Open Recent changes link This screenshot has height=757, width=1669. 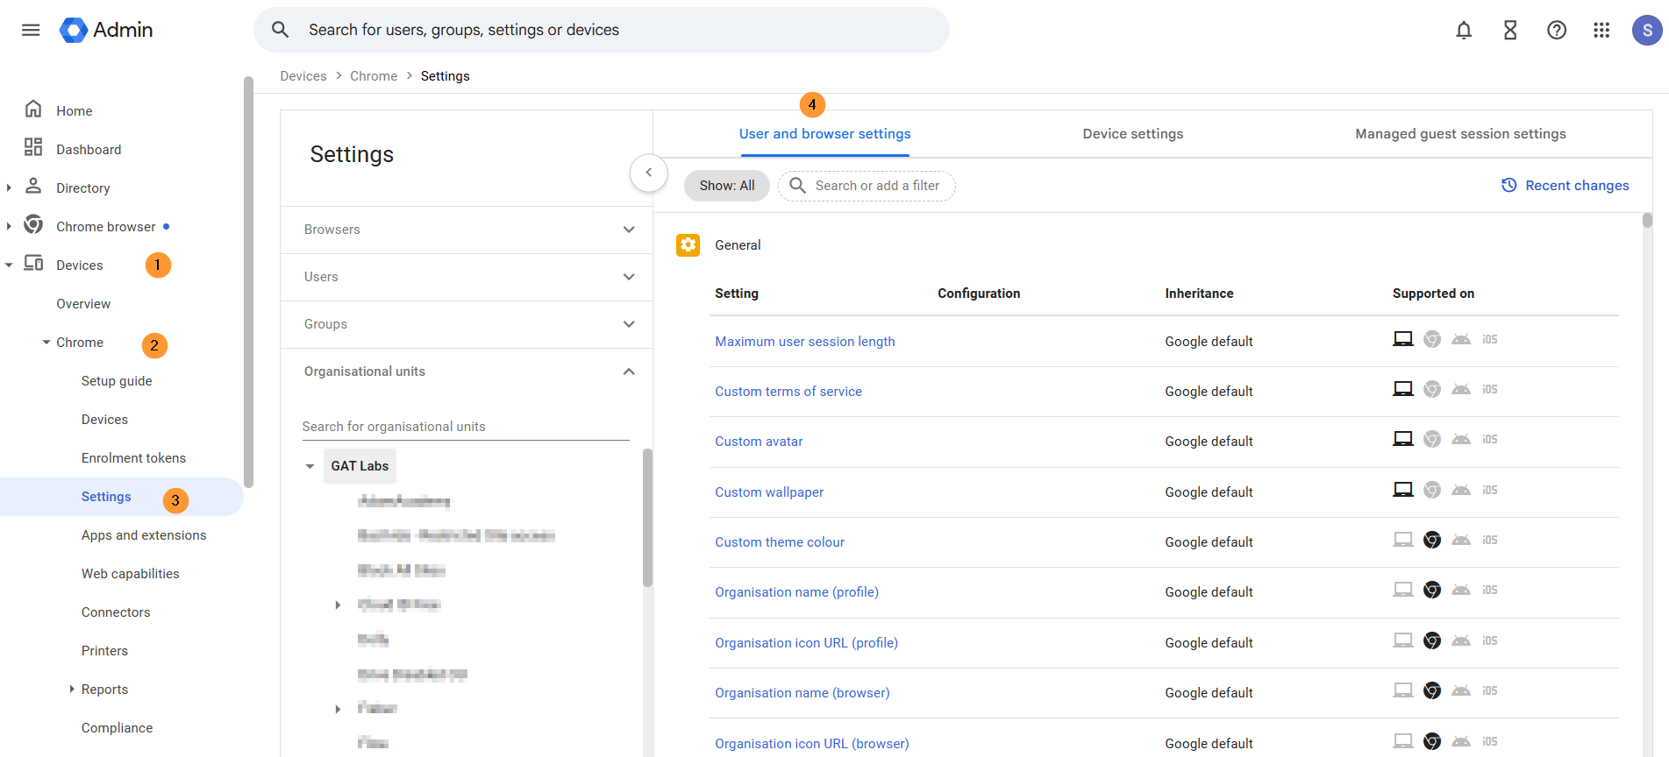pyautogui.click(x=1577, y=186)
